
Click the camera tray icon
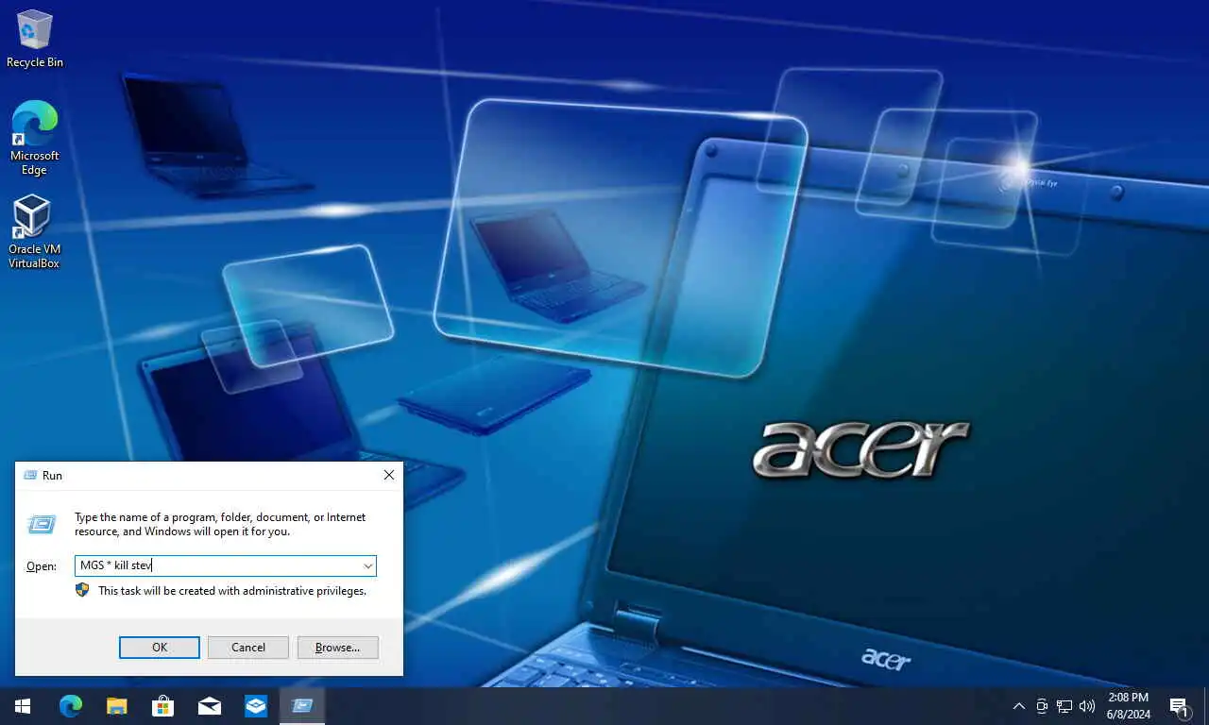(1042, 706)
